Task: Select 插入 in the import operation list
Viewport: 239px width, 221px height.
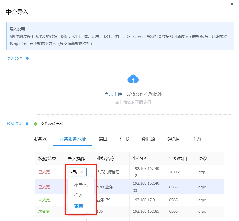Action: (78, 195)
